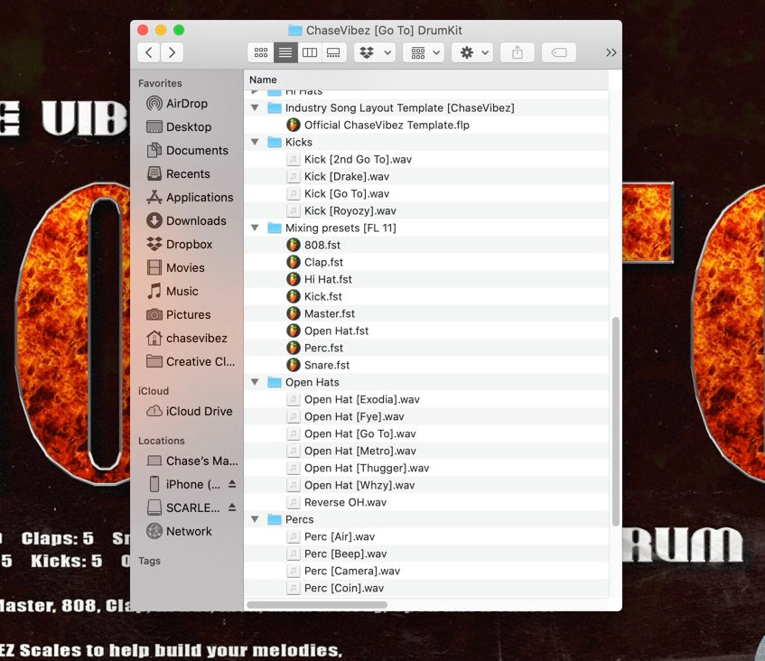Image resolution: width=765 pixels, height=661 pixels.
Task: Collapse the Mixing presets [FL 11] folder
Action: point(255,228)
